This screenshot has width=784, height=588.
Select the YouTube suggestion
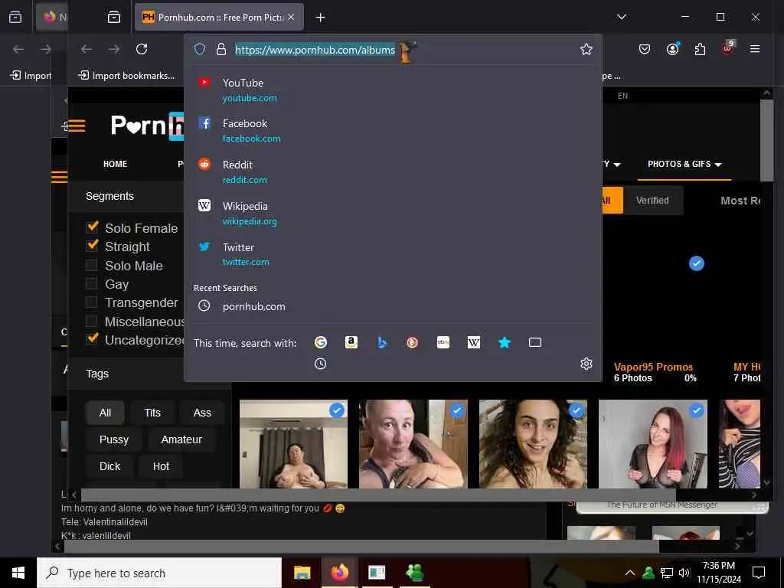pos(393,90)
